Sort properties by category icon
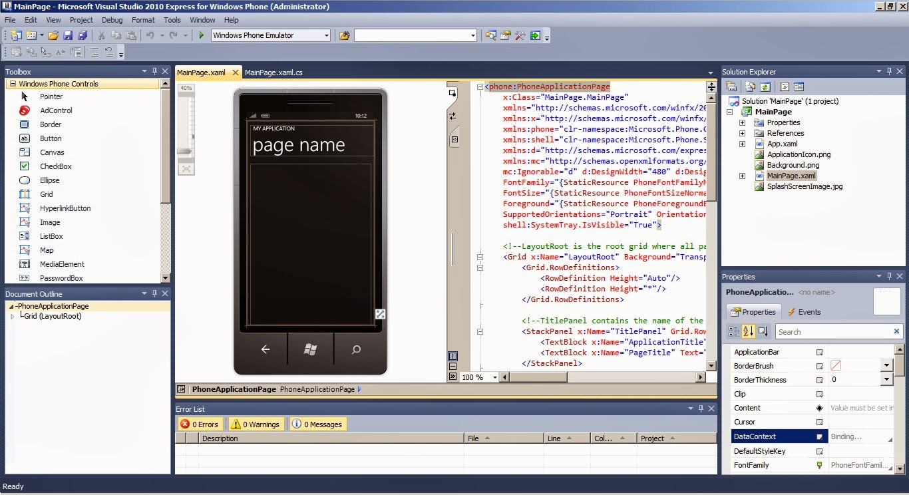 [x=733, y=331]
